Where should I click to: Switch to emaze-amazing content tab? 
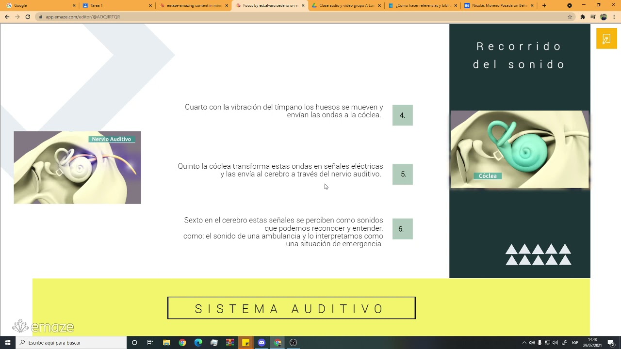(193, 5)
